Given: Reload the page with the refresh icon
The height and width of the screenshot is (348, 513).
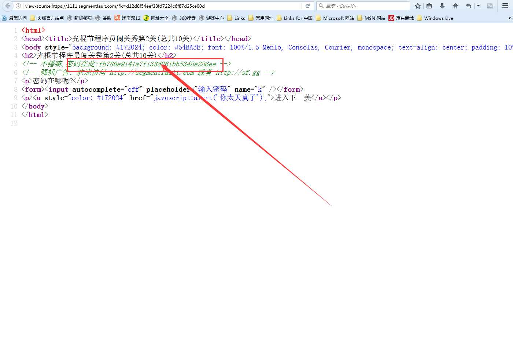Looking at the screenshot, I should (307, 6).
